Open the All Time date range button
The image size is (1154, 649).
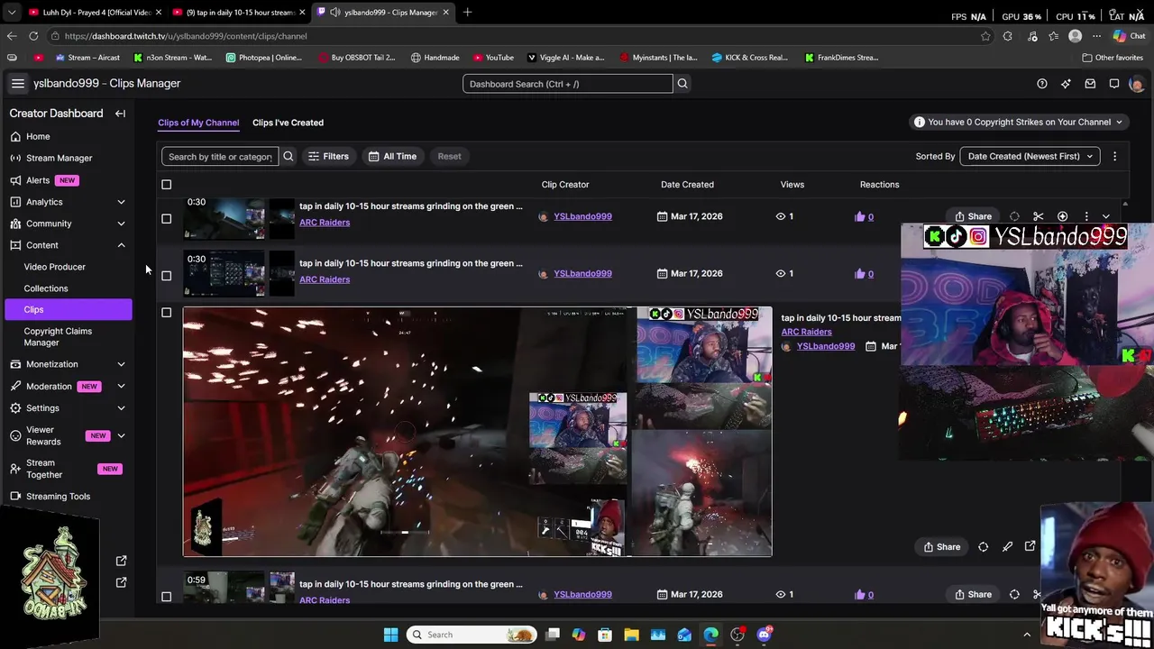click(x=392, y=156)
